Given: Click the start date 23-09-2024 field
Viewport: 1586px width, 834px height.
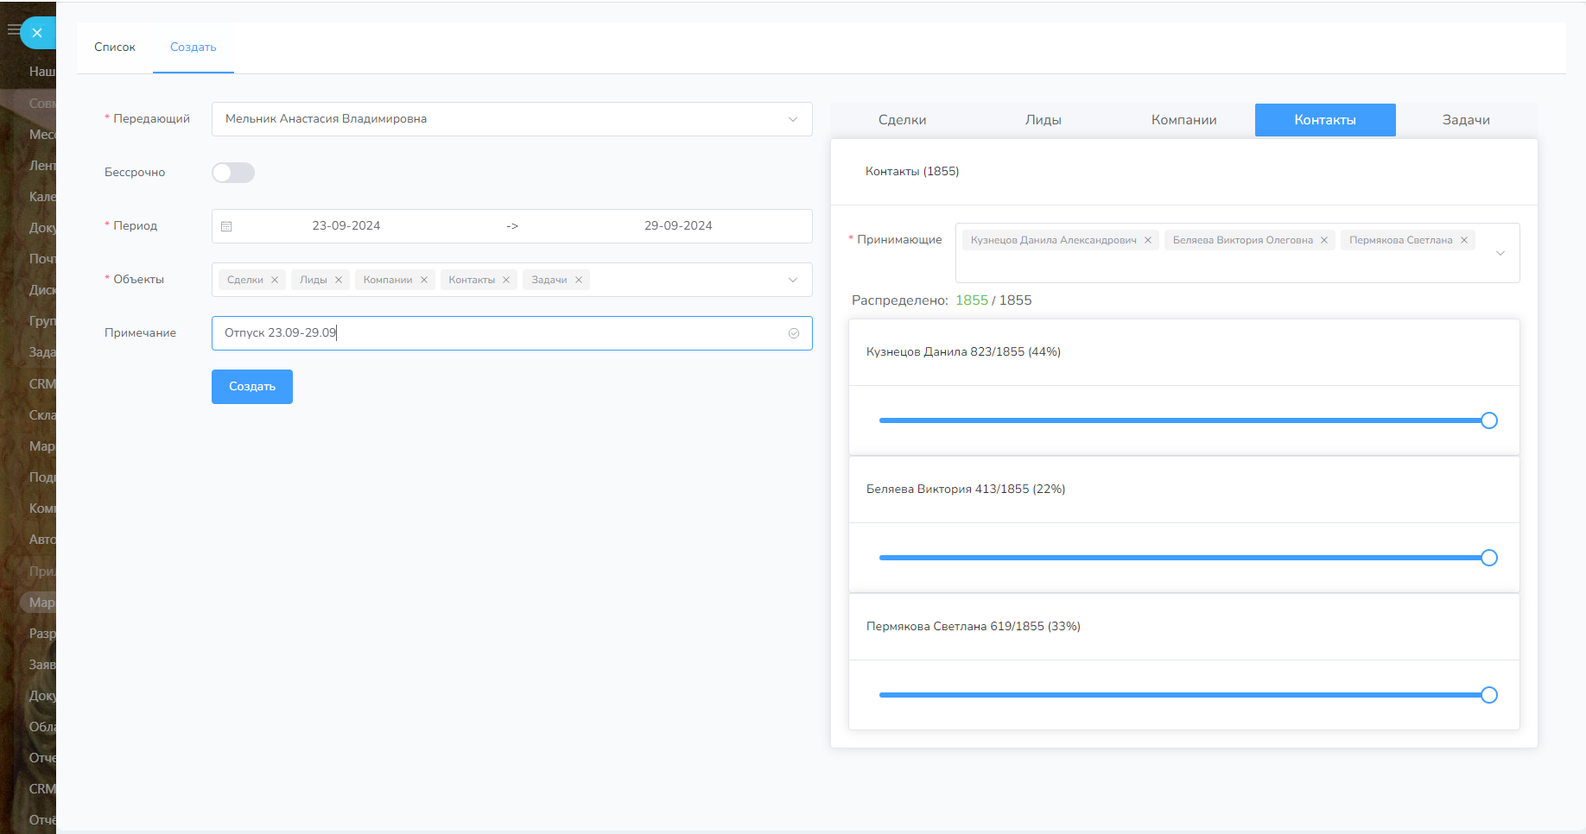Looking at the screenshot, I should [346, 226].
